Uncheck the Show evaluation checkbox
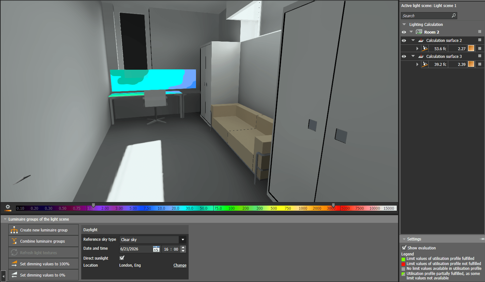The image size is (485, 282). coord(404,248)
